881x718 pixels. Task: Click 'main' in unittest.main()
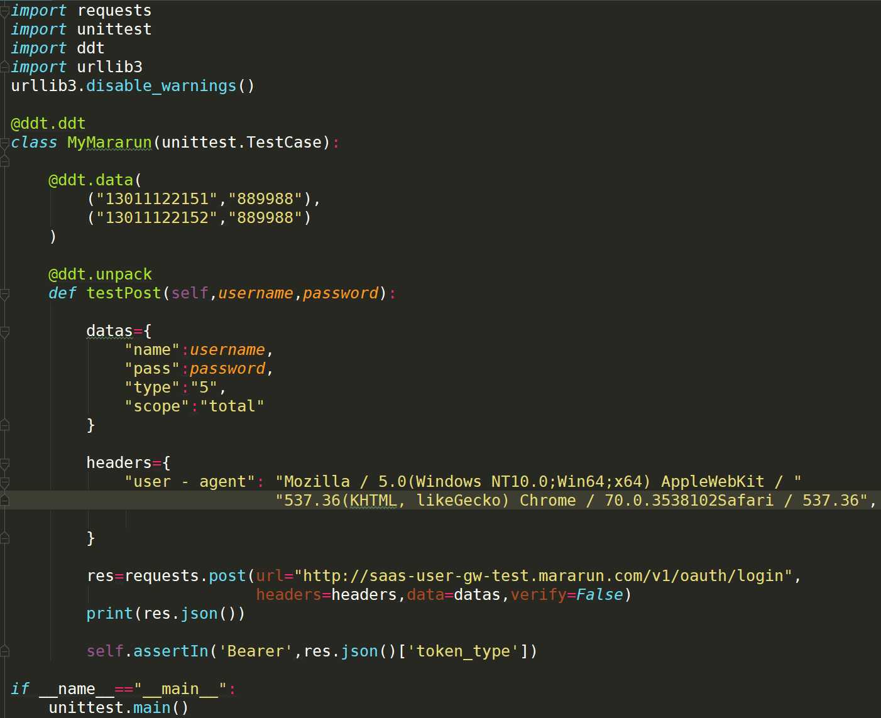pyautogui.click(x=152, y=708)
